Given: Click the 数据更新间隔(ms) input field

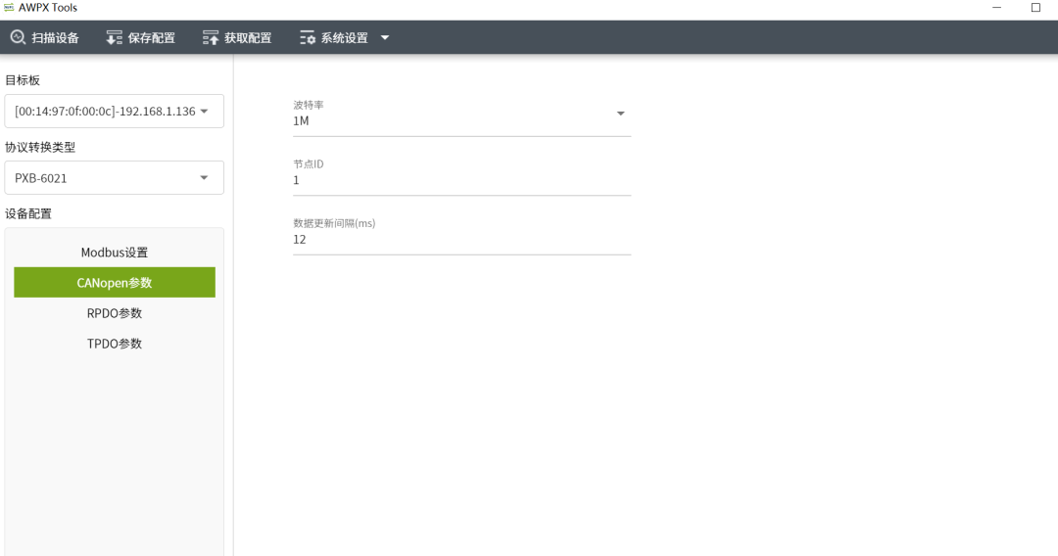Looking at the screenshot, I should click(461, 239).
